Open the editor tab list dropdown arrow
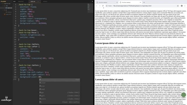Screen dimensions: 187x105 click(92, 1)
